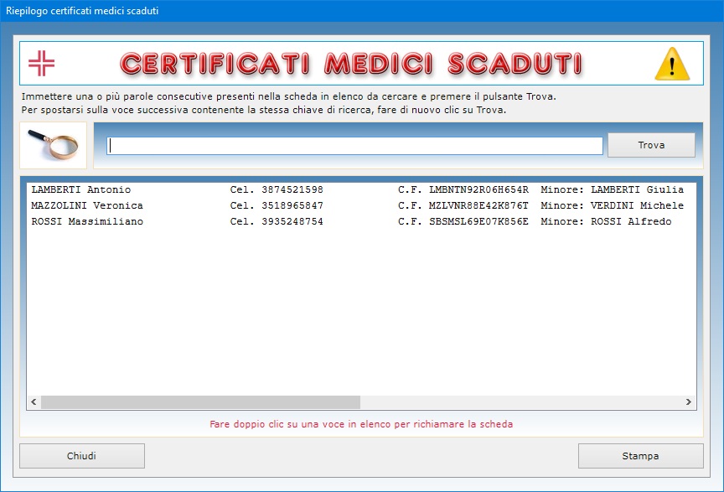Click the horizontal scrollbar thumb
This screenshot has width=724, height=492.
tap(199, 402)
